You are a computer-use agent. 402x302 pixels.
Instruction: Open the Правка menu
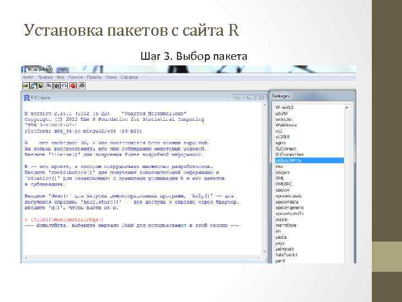point(45,77)
